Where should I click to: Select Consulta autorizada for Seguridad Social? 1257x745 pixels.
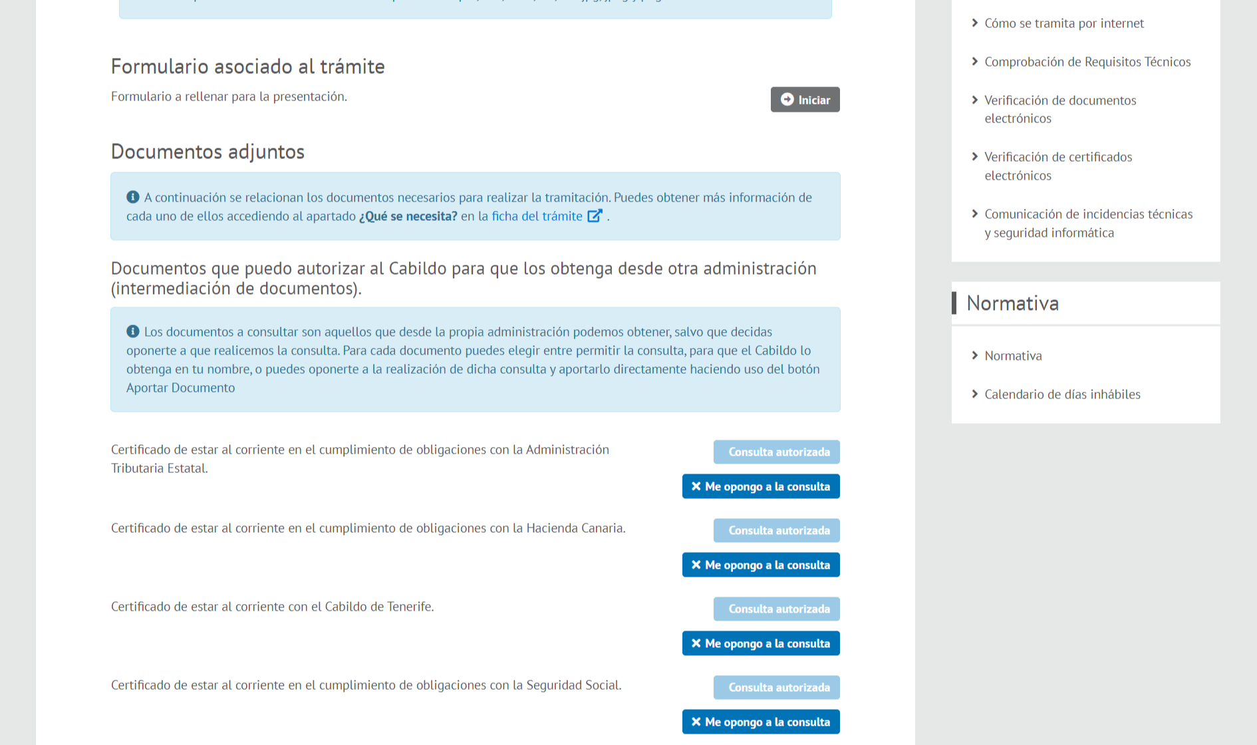tap(777, 688)
